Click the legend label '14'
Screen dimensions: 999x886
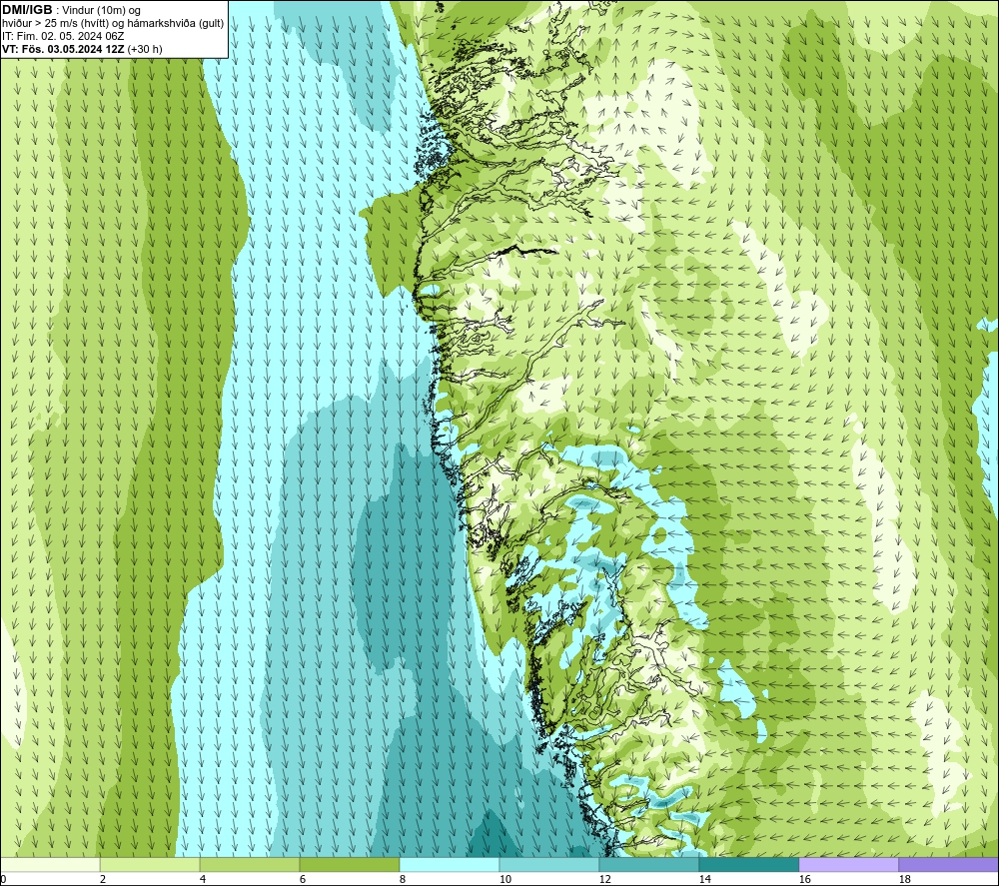(705, 879)
